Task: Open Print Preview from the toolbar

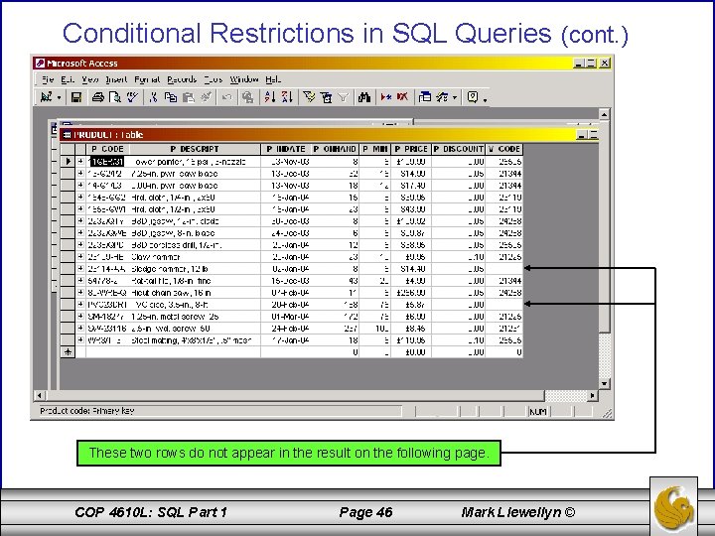Action: [x=115, y=97]
